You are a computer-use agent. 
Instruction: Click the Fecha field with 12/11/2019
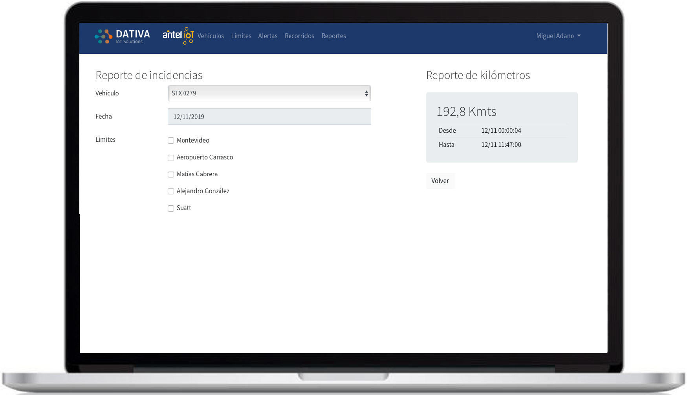click(269, 117)
